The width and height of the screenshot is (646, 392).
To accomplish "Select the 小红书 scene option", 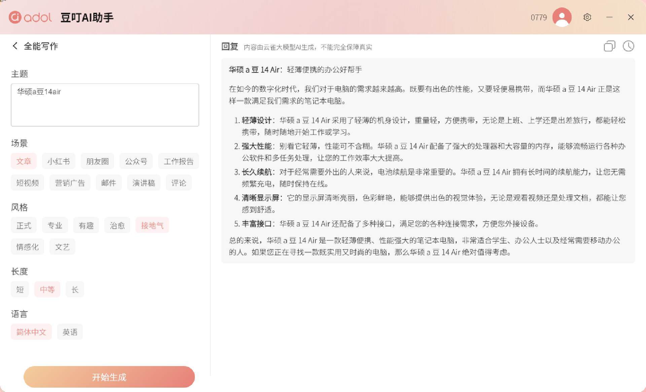I will [x=59, y=161].
